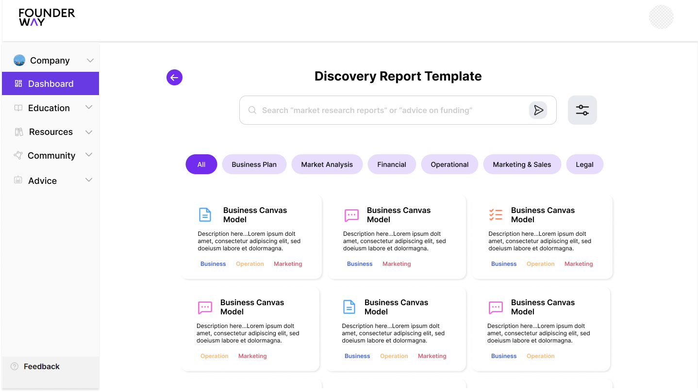
Task: Click Business tag on the checklist-icon card
Action: [504, 264]
